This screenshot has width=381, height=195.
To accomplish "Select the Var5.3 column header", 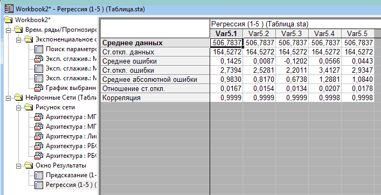I will coord(292,33).
